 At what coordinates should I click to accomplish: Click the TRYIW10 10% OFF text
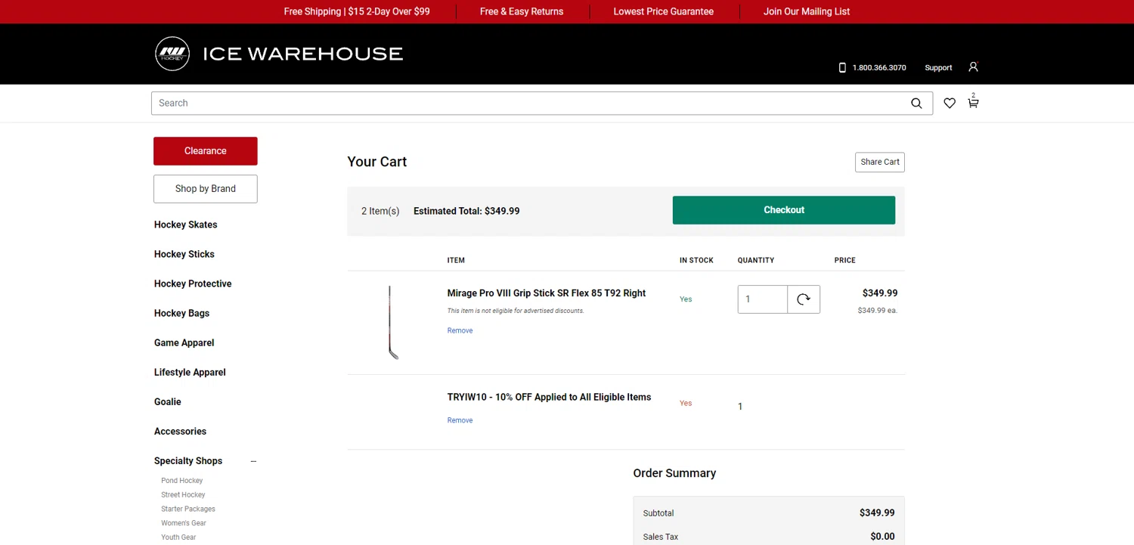(x=549, y=398)
